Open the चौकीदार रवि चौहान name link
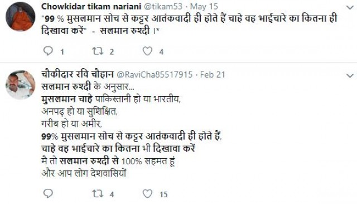 tap(78, 74)
